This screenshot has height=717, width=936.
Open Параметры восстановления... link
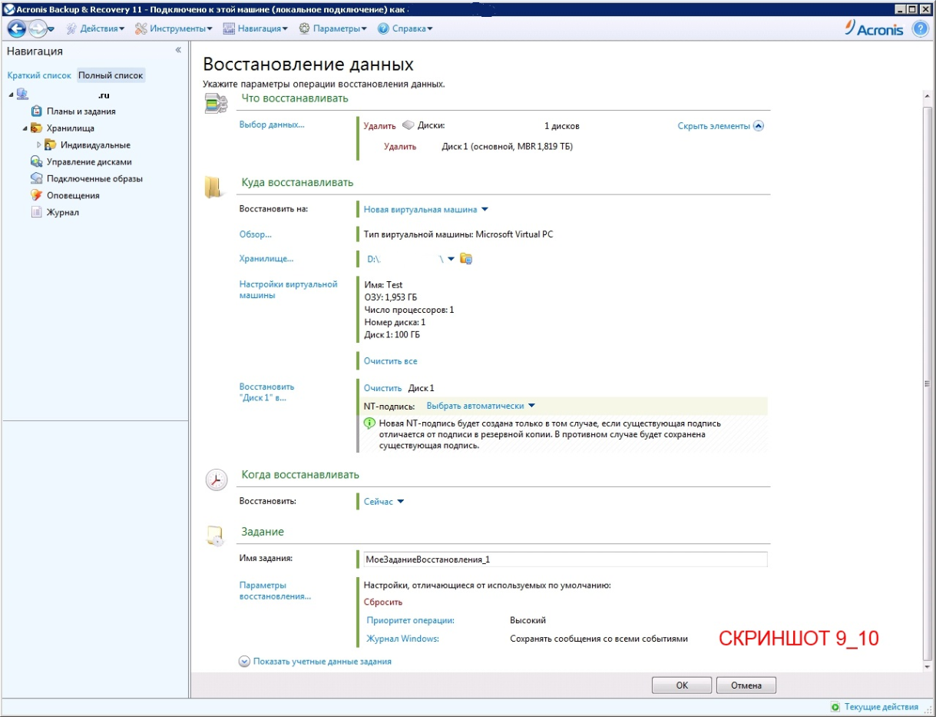click(x=276, y=590)
